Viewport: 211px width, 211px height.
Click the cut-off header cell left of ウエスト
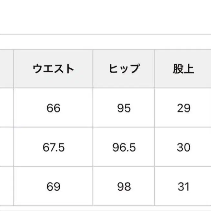pos(6,69)
